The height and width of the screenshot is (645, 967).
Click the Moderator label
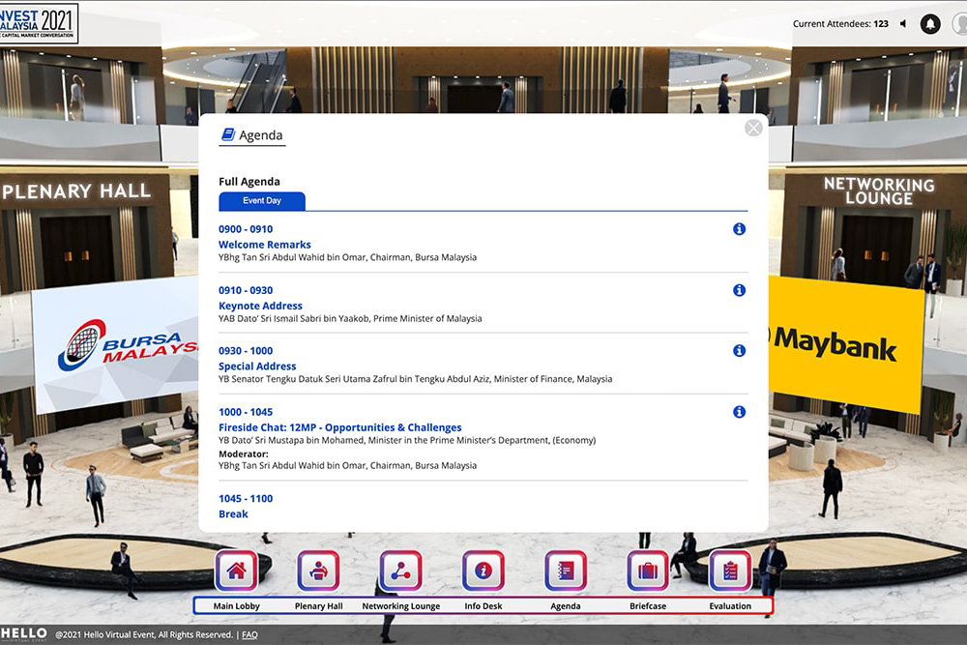244,454
